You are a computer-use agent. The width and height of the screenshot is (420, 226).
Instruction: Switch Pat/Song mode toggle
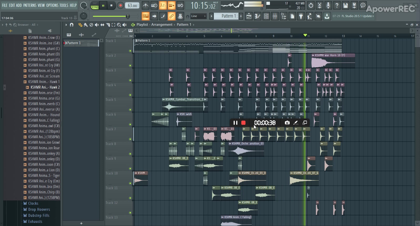[x=95, y=6]
